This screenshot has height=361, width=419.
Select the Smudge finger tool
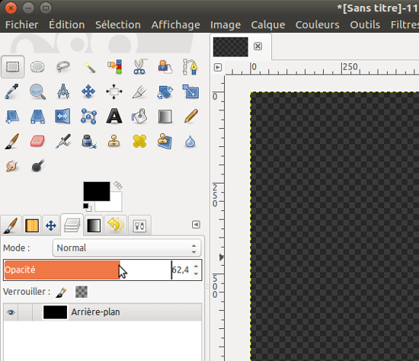(x=11, y=166)
